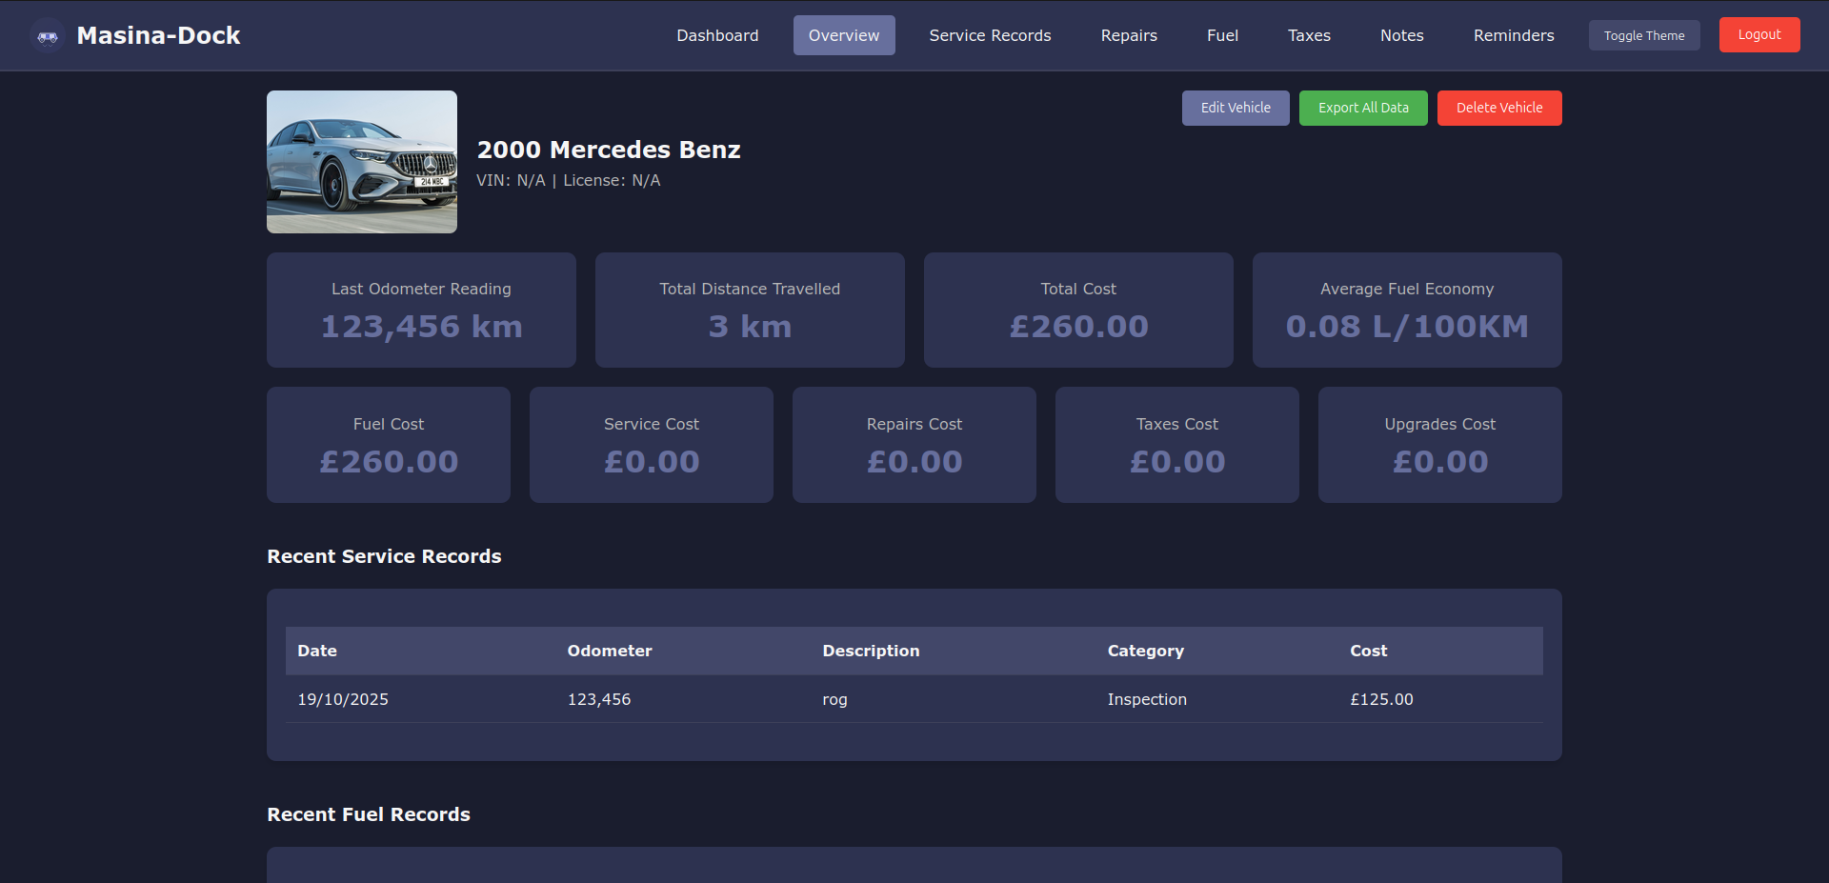Open the Reminders page
Viewport: 1829px width, 883px height.
1513,35
